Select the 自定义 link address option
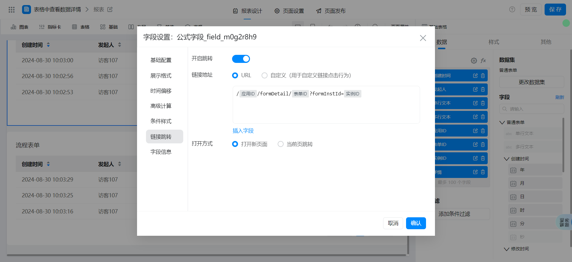Image resolution: width=572 pixels, height=262 pixels. (x=265, y=75)
